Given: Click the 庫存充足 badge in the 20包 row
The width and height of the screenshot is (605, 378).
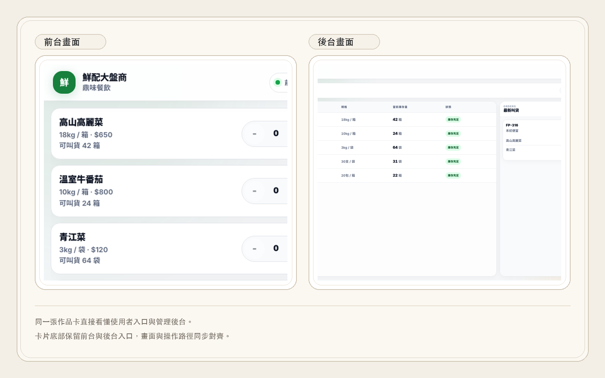Looking at the screenshot, I should (x=453, y=175).
